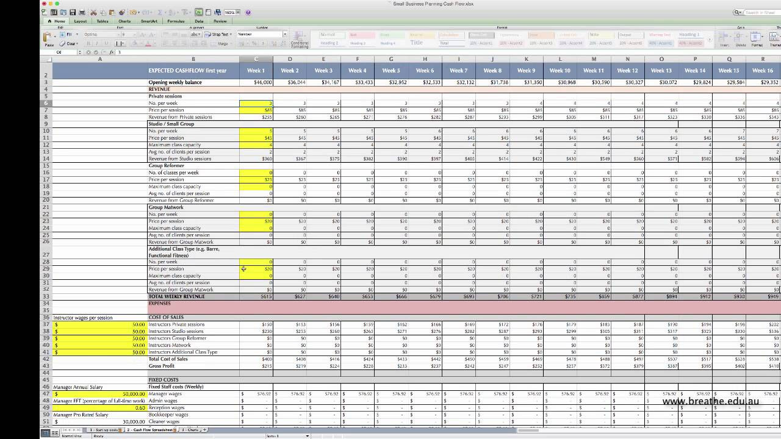781x439 pixels.
Task: Toggle italic formatting
Action: (96, 43)
